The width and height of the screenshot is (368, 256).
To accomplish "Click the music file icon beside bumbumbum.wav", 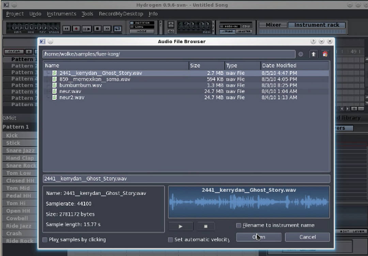I will pos(55,85).
